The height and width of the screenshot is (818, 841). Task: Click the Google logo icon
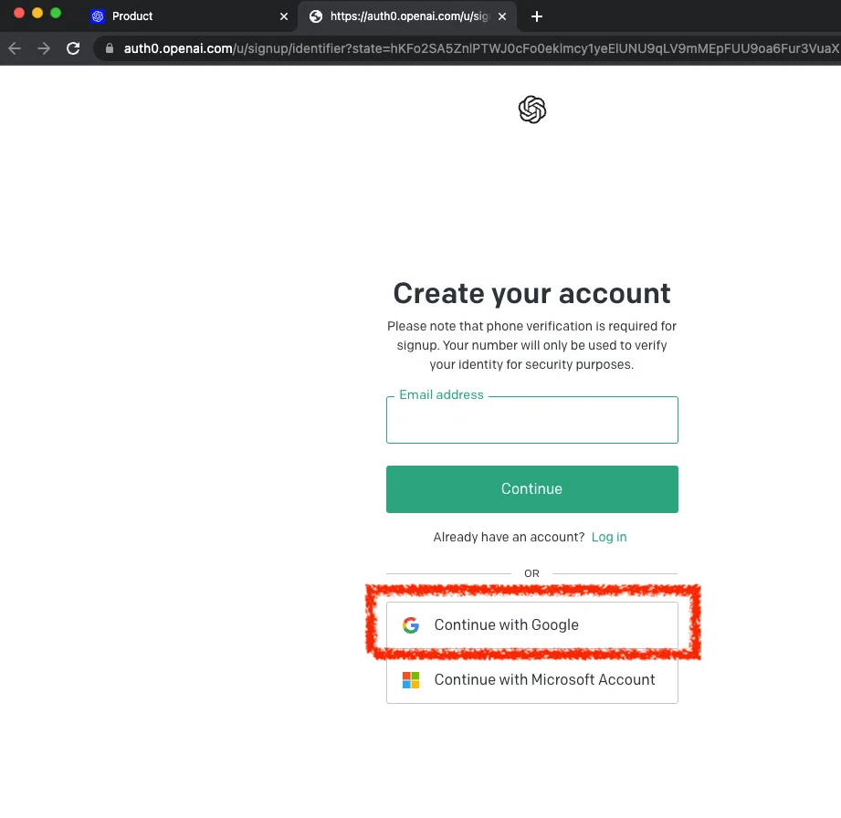click(411, 624)
